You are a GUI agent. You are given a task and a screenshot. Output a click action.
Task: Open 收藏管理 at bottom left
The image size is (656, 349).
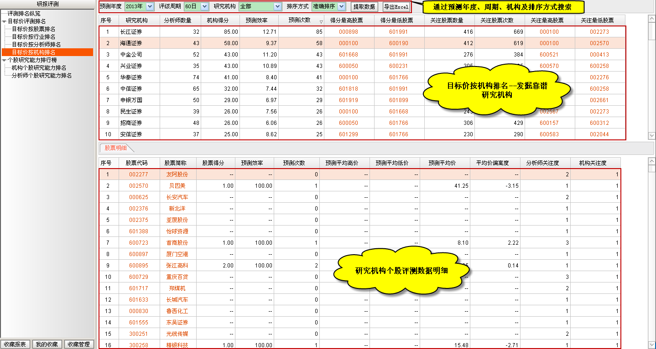pyautogui.click(x=78, y=344)
